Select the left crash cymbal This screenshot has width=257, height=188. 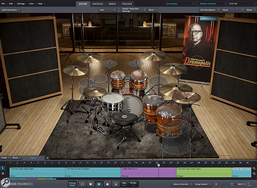tap(75, 70)
